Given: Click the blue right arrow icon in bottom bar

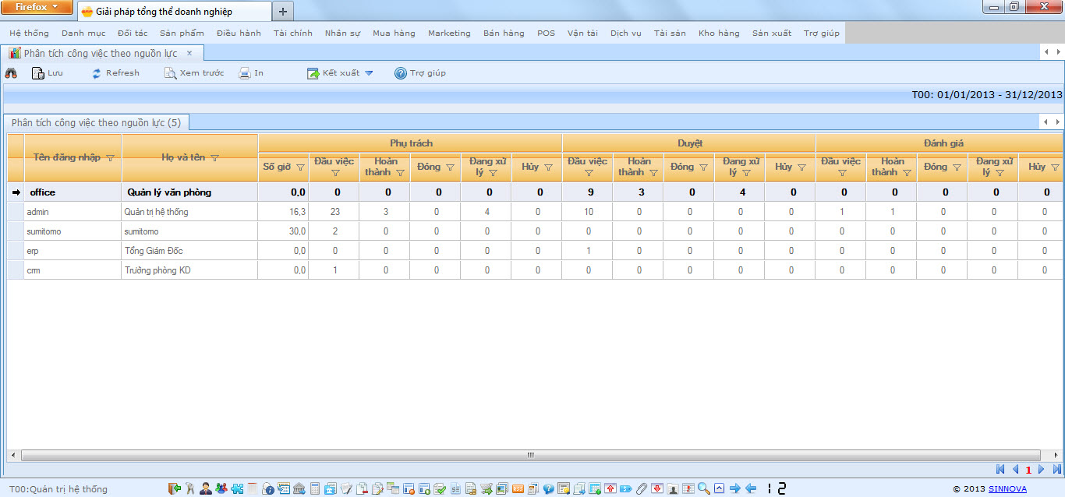Looking at the screenshot, I should pyautogui.click(x=734, y=488).
